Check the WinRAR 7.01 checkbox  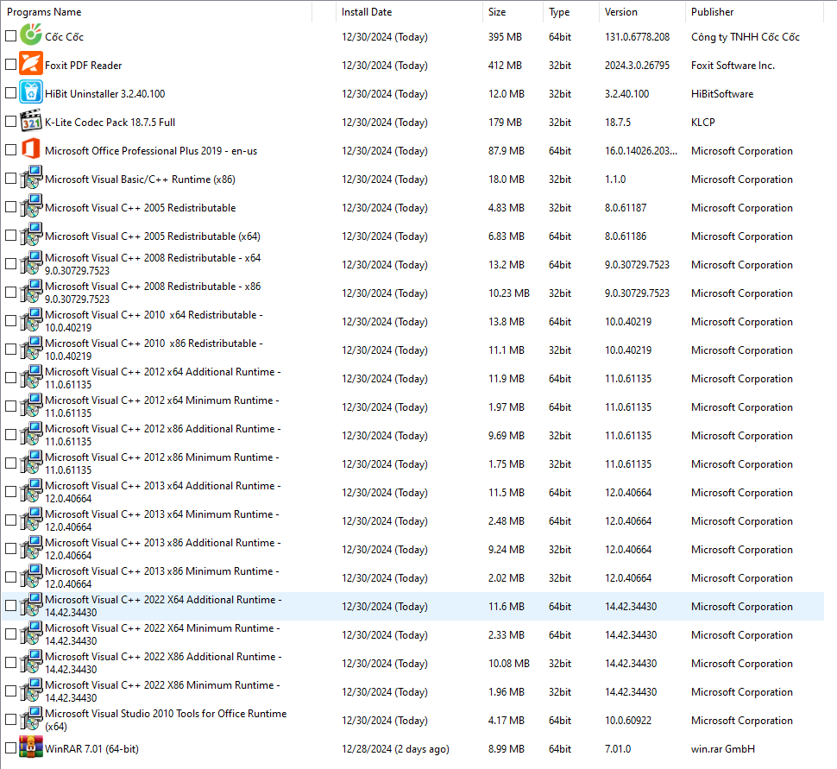pyautogui.click(x=10, y=748)
